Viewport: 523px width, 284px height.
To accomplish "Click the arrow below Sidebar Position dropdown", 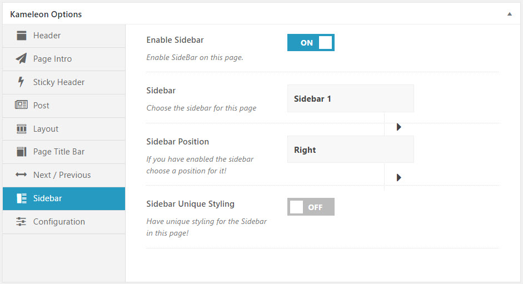I will [399, 178].
